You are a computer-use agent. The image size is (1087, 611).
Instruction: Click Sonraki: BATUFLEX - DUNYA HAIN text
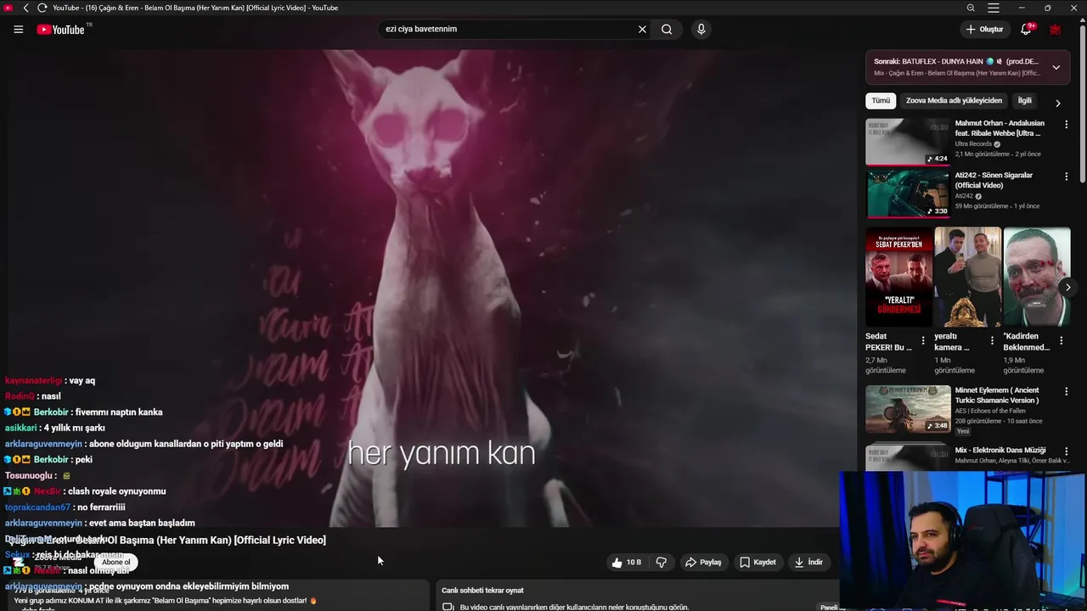click(955, 61)
